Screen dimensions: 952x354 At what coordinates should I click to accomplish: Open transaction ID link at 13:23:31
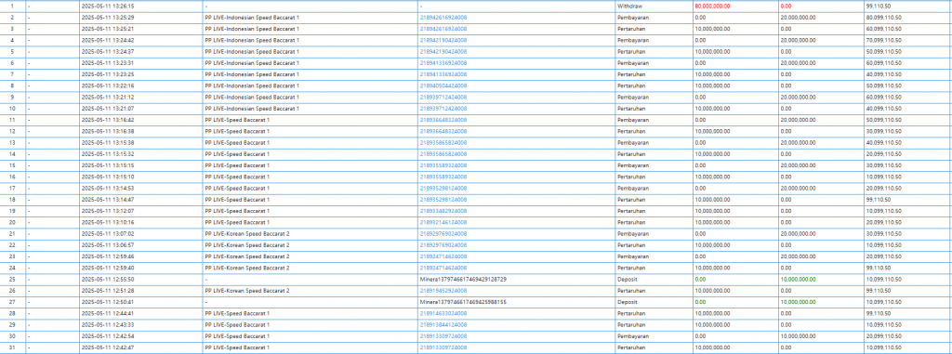(x=443, y=62)
